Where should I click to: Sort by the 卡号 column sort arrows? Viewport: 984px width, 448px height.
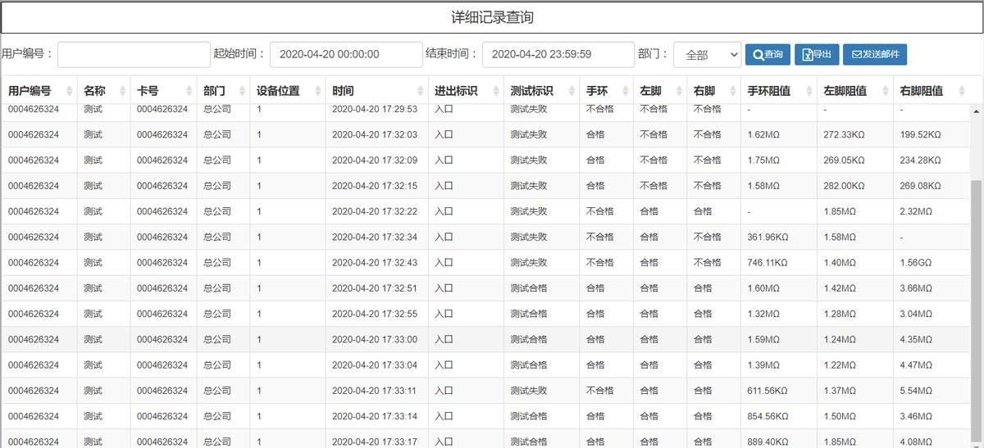click(189, 91)
